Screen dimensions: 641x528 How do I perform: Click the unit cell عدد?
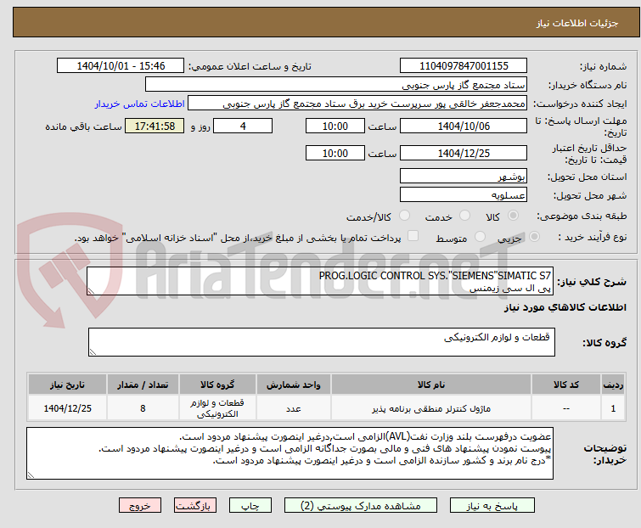[x=294, y=408]
